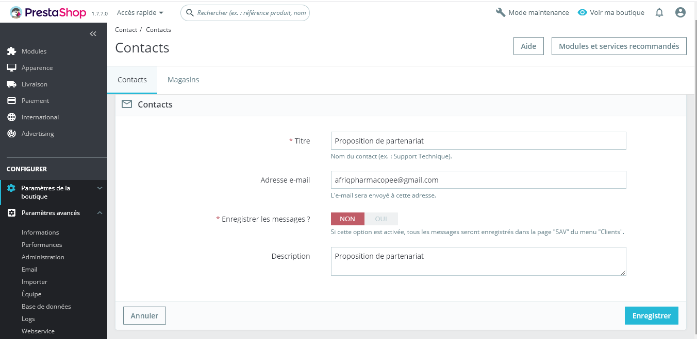Open the Administration submenu item

(43, 257)
